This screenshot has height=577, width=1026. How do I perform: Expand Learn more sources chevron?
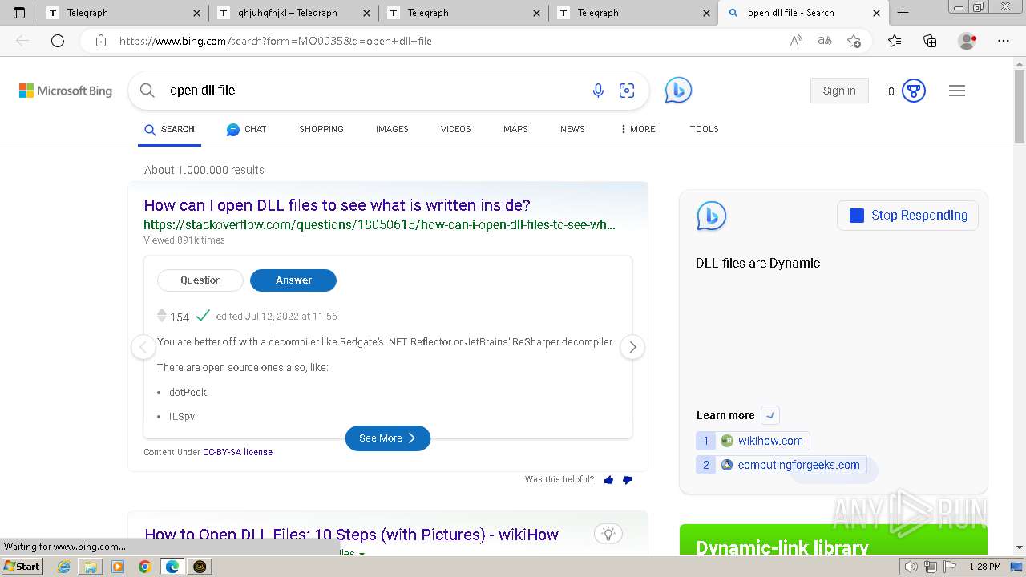[770, 415]
